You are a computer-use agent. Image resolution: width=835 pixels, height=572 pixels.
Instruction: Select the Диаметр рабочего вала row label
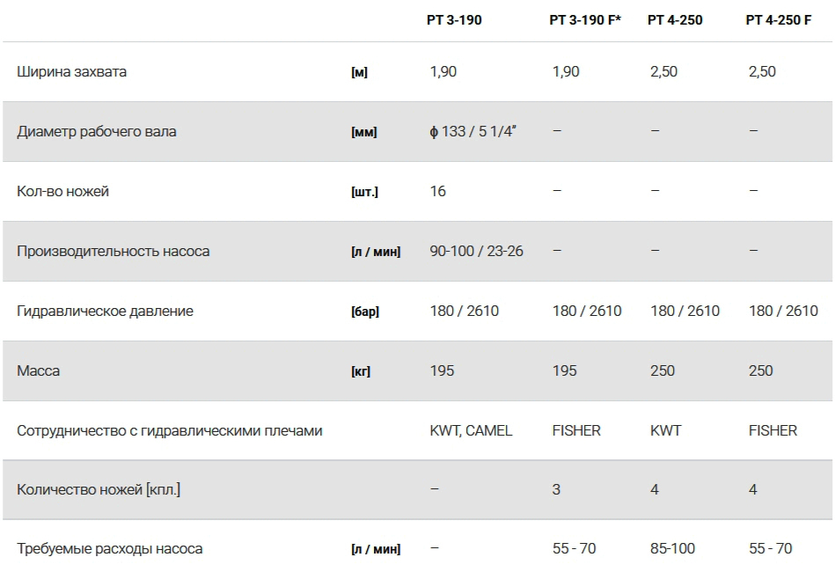(x=97, y=131)
